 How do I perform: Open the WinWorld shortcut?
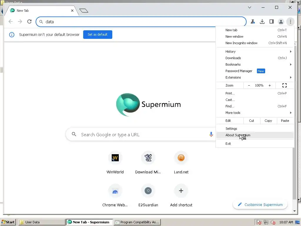(x=115, y=163)
